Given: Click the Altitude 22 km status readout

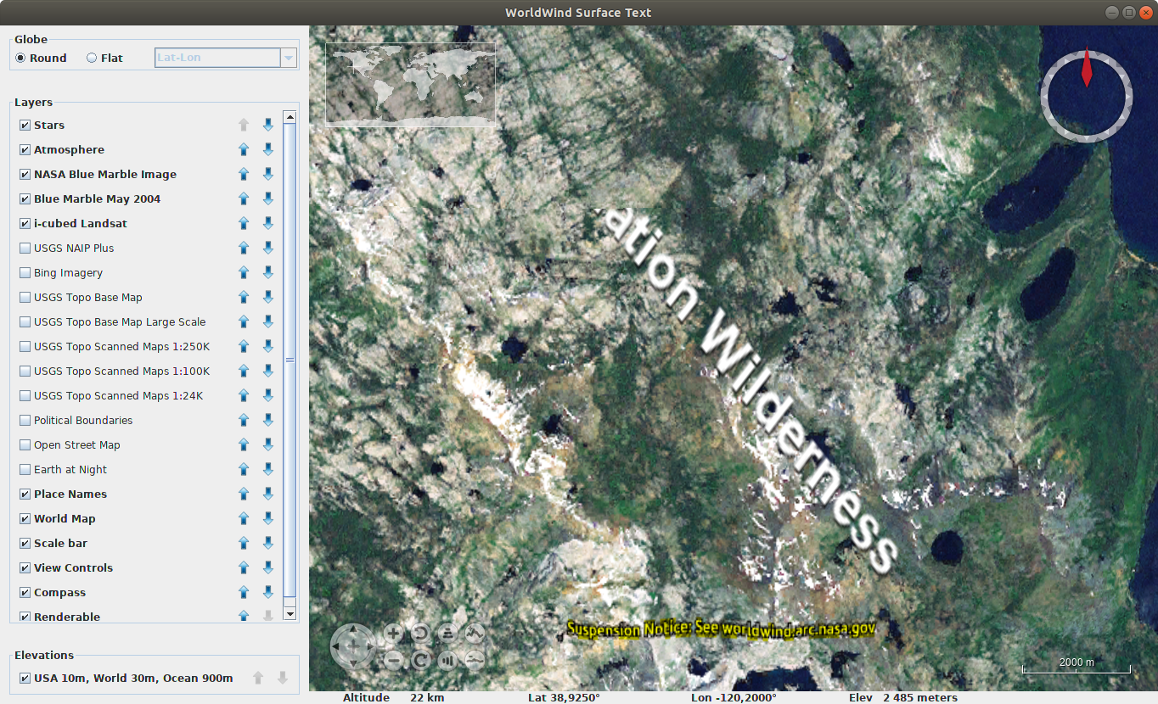Looking at the screenshot, I should tap(393, 697).
